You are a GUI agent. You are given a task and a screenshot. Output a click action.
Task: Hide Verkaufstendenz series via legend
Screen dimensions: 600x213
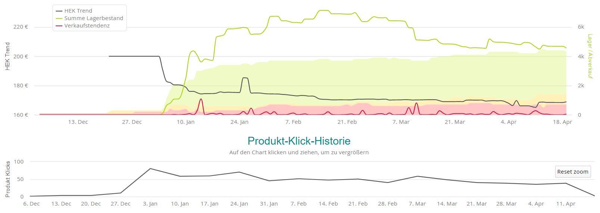pos(87,26)
